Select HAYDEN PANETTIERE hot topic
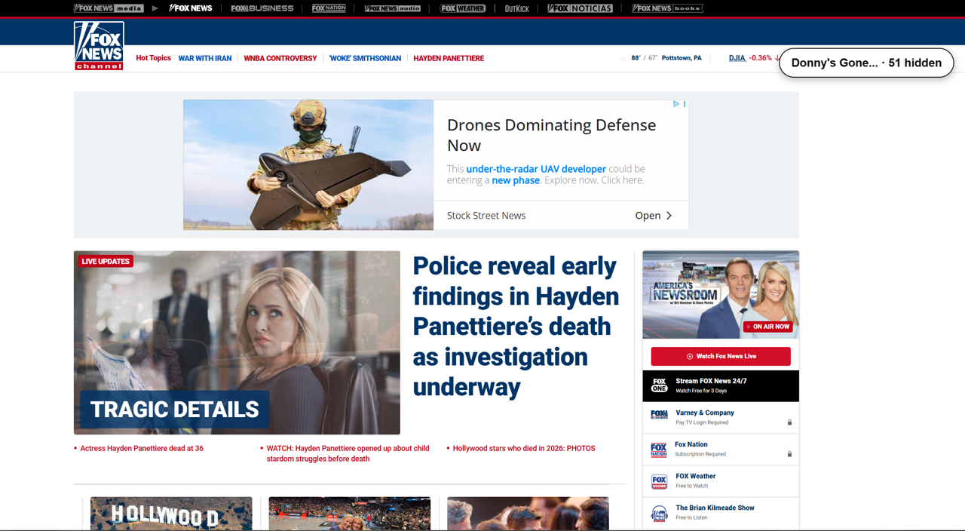 [x=449, y=58]
